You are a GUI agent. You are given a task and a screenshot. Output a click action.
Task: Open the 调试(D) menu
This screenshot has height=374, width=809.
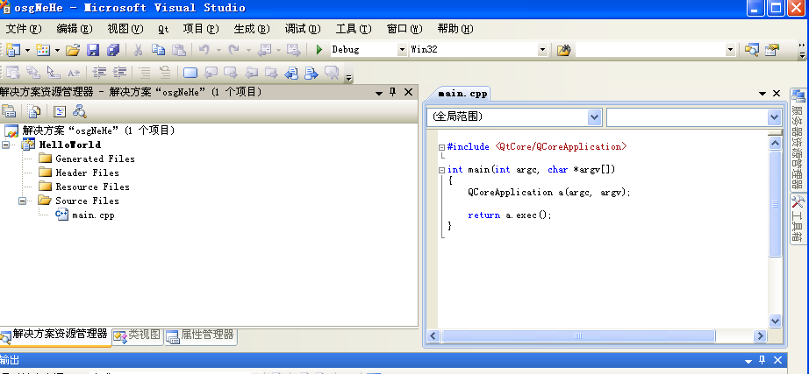pos(303,29)
